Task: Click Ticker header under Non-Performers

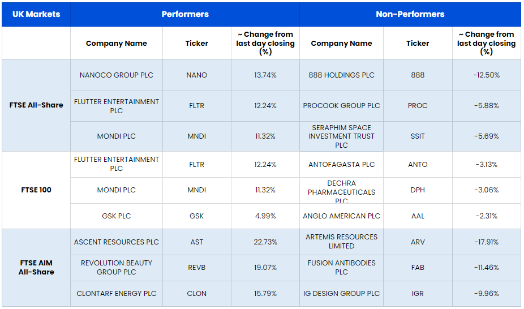Action: [418, 44]
